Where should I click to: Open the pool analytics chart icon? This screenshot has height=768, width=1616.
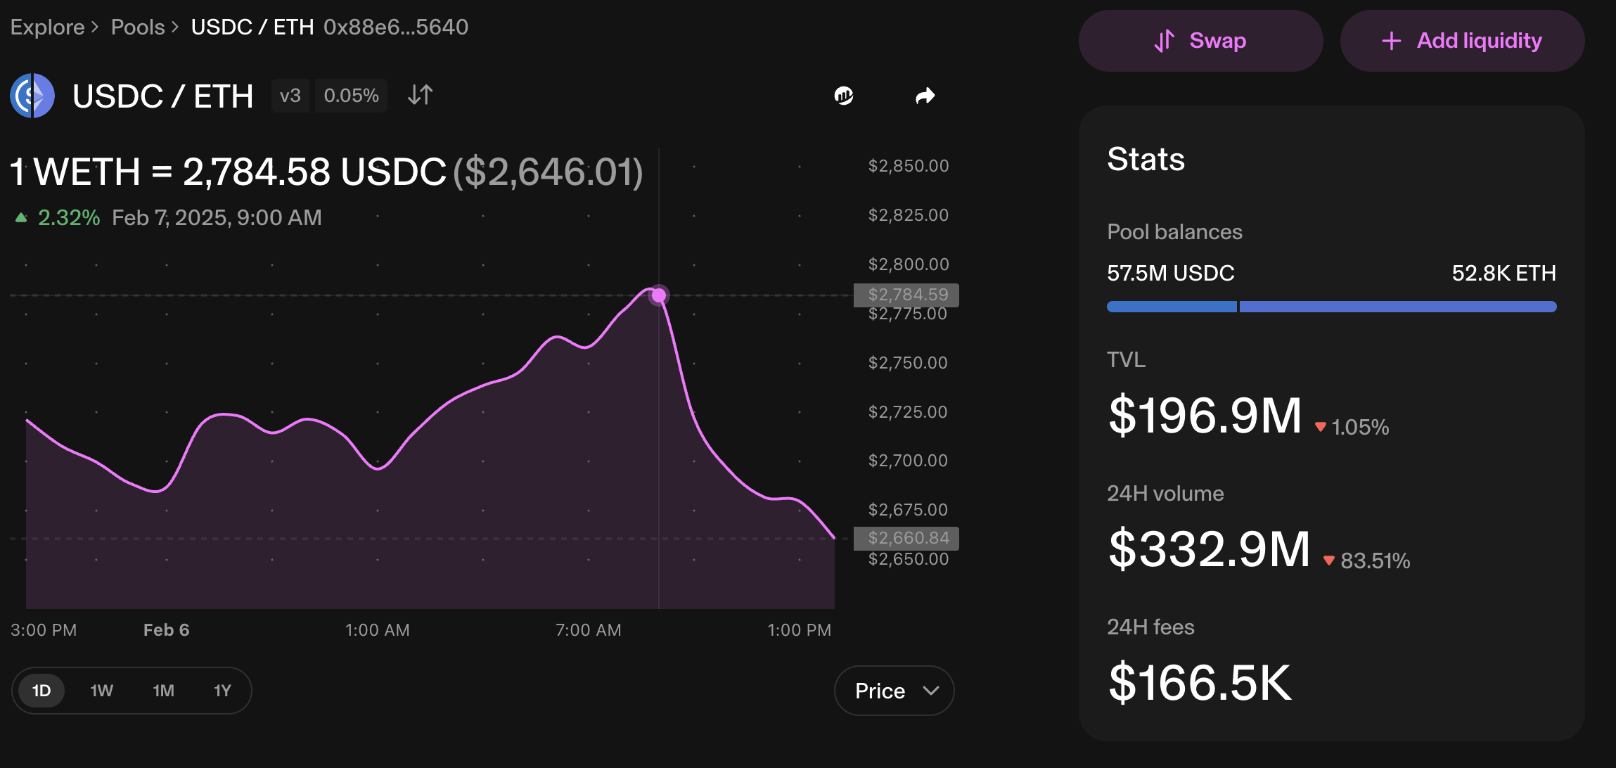pos(844,96)
